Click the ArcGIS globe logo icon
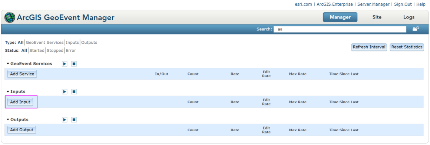430x145 pixels. click(10, 17)
